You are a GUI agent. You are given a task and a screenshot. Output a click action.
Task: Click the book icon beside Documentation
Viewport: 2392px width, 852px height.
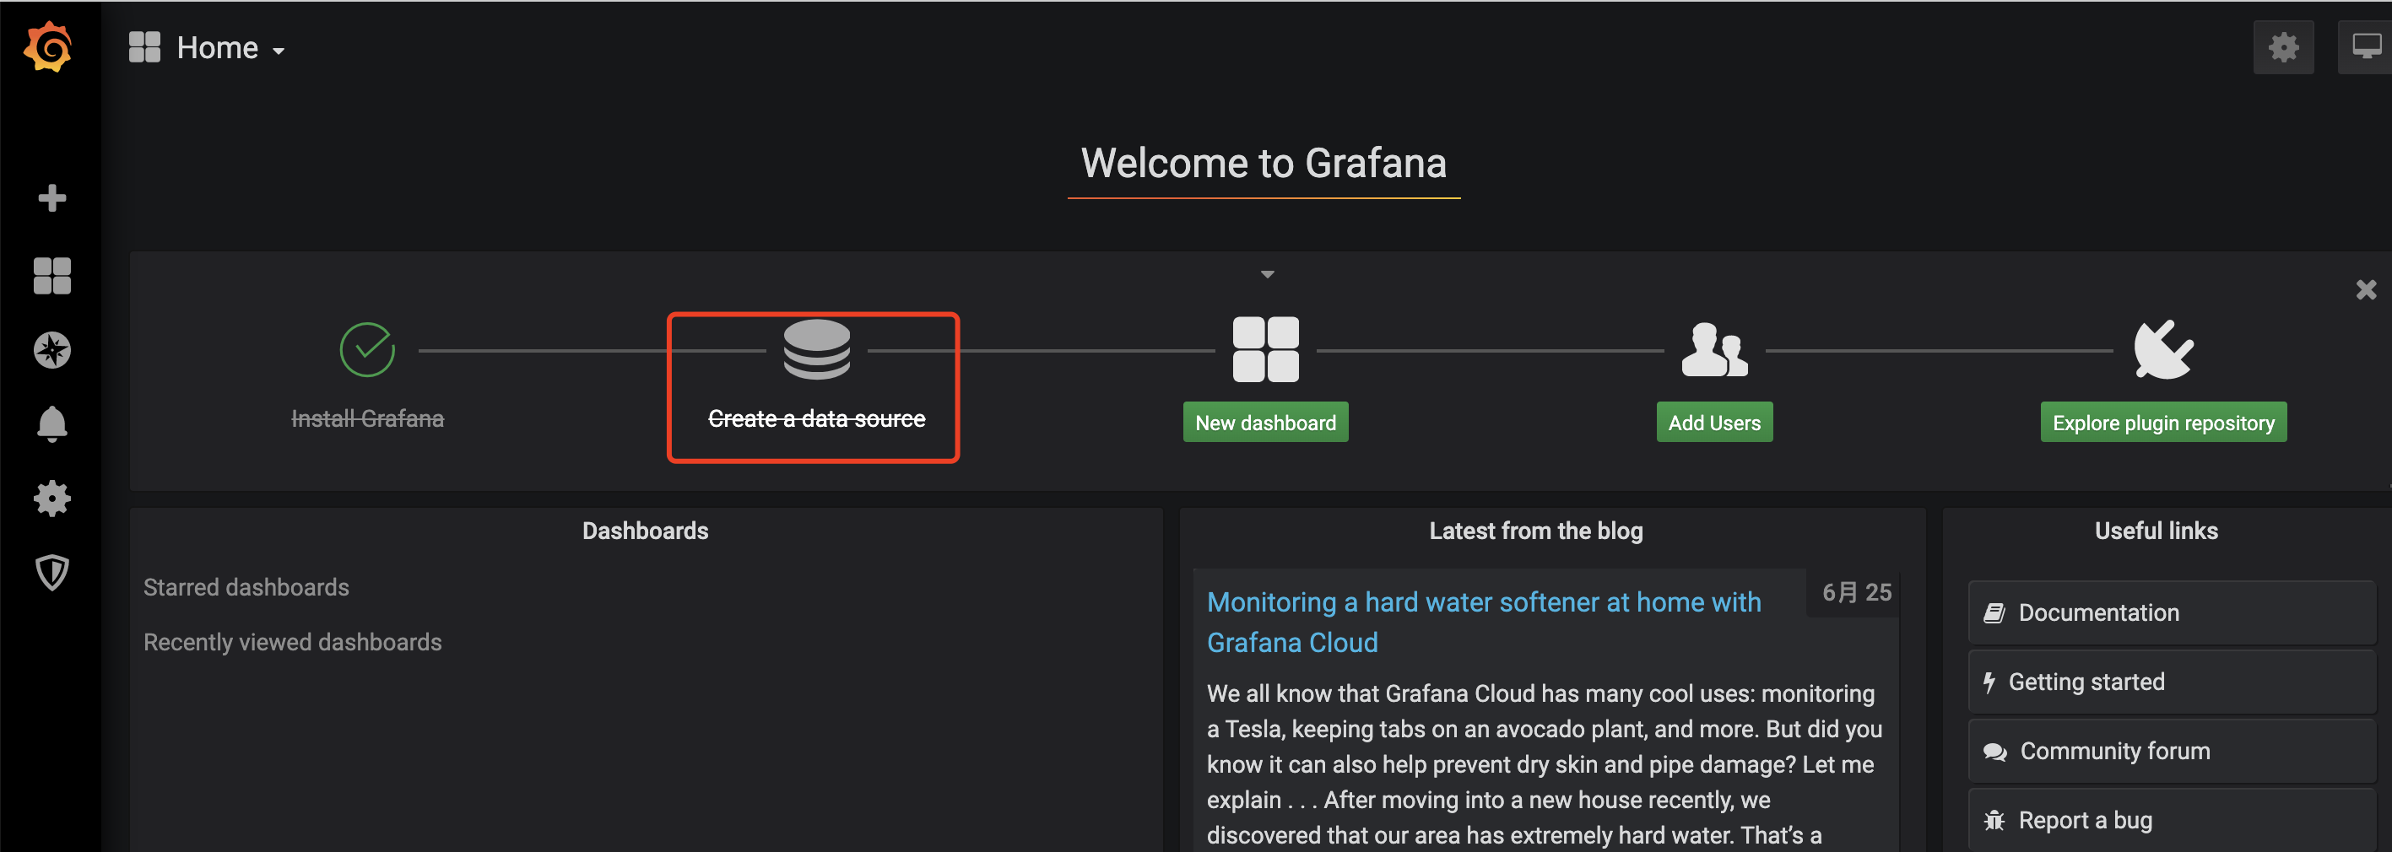[x=1994, y=612]
